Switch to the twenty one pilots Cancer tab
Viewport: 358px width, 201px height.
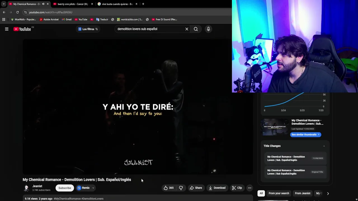73,4
